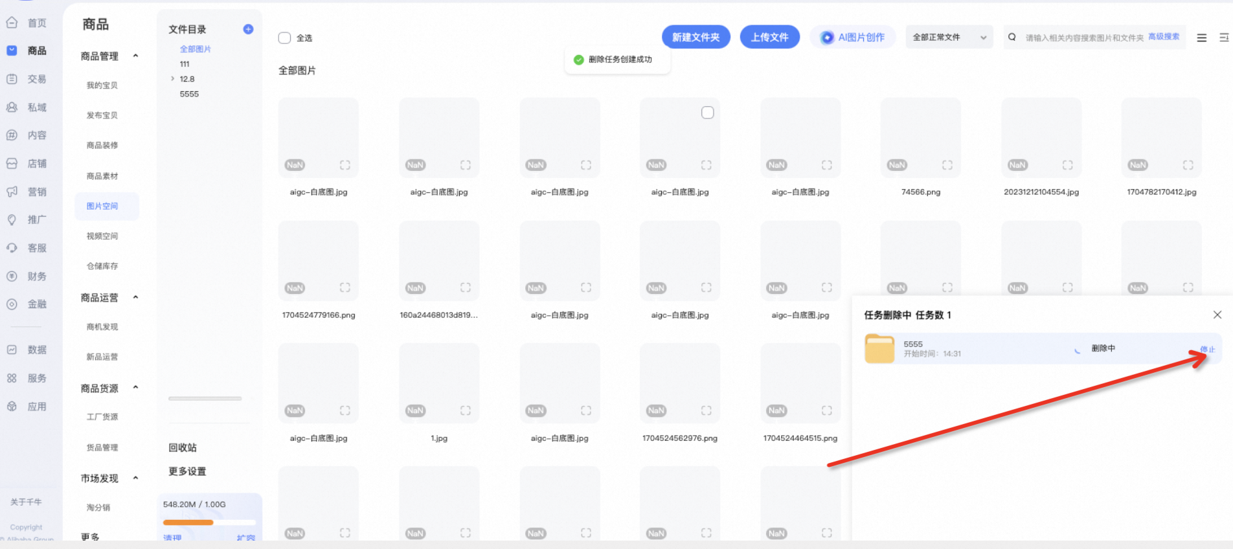Screen dimensions: 1233x549
Task: Open the 商品素材 menu item
Action: (102, 176)
